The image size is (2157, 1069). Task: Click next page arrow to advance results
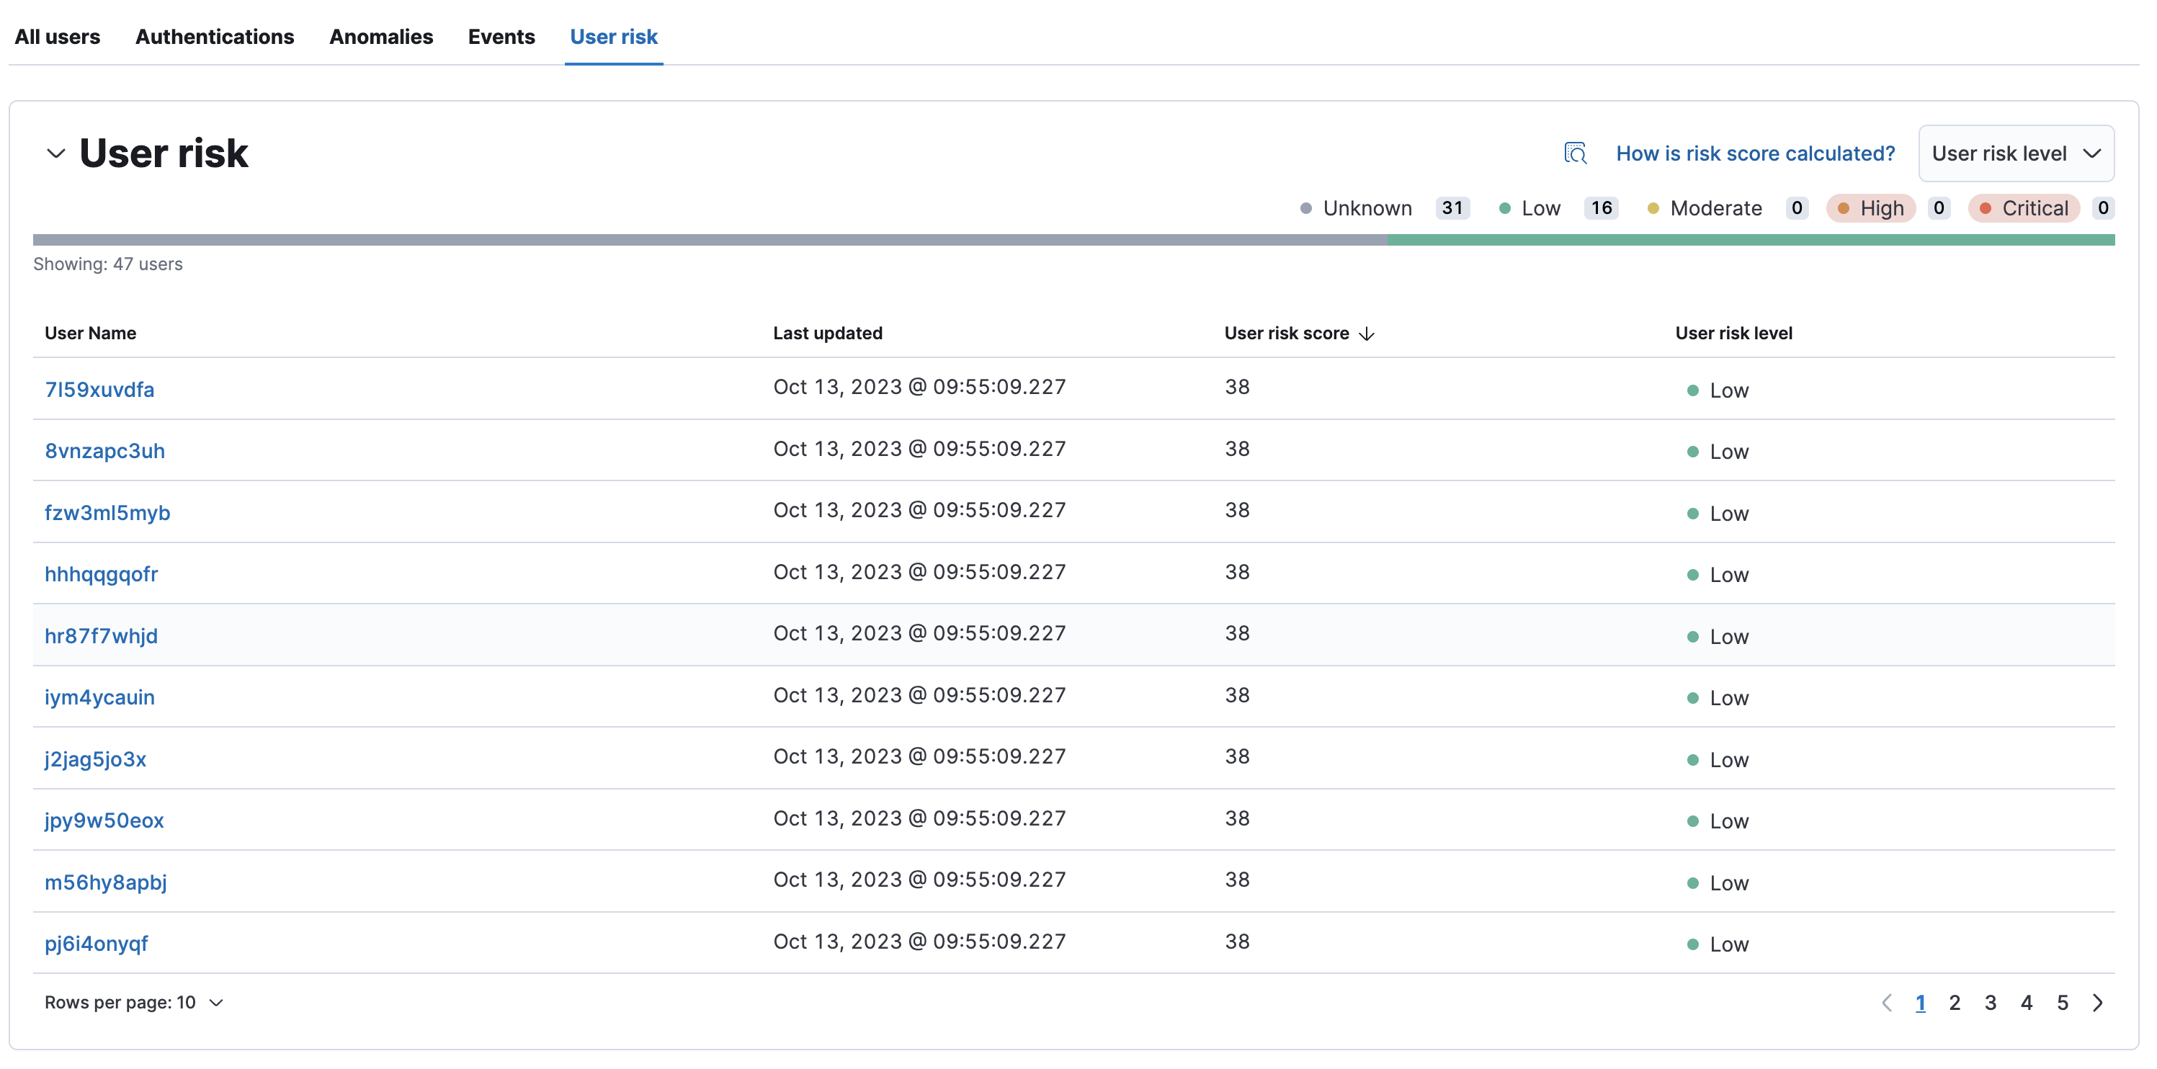(2102, 1001)
